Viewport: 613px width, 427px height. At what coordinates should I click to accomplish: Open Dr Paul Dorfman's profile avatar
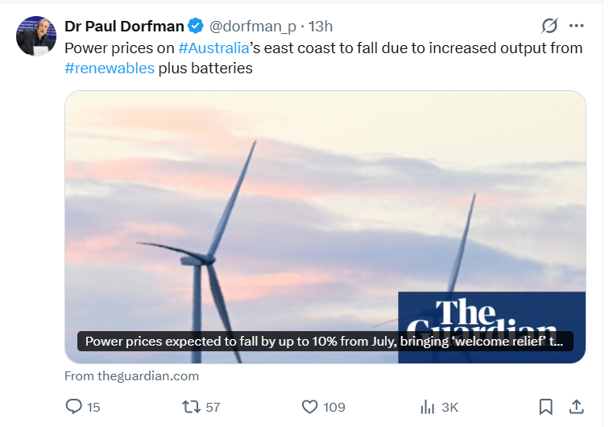pyautogui.click(x=35, y=35)
